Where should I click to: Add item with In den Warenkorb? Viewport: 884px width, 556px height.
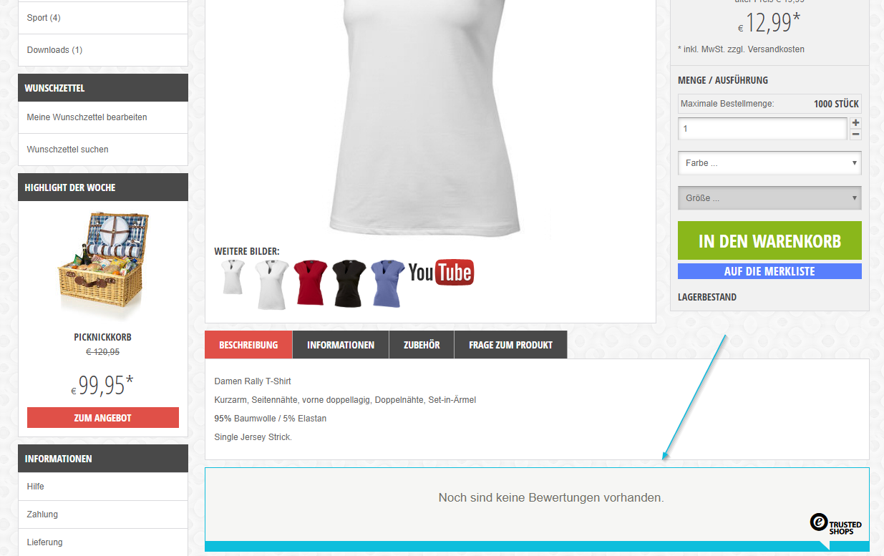coord(769,240)
